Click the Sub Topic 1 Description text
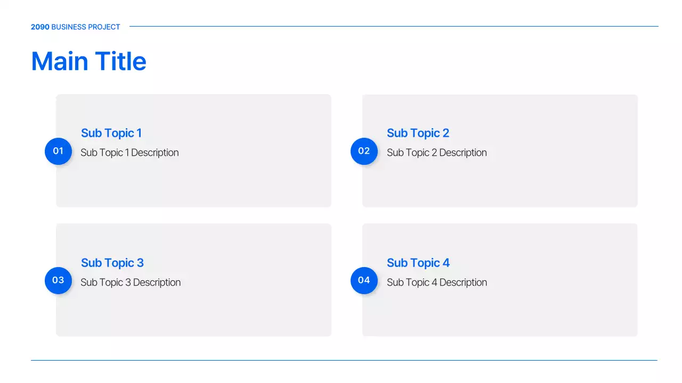 (129, 153)
